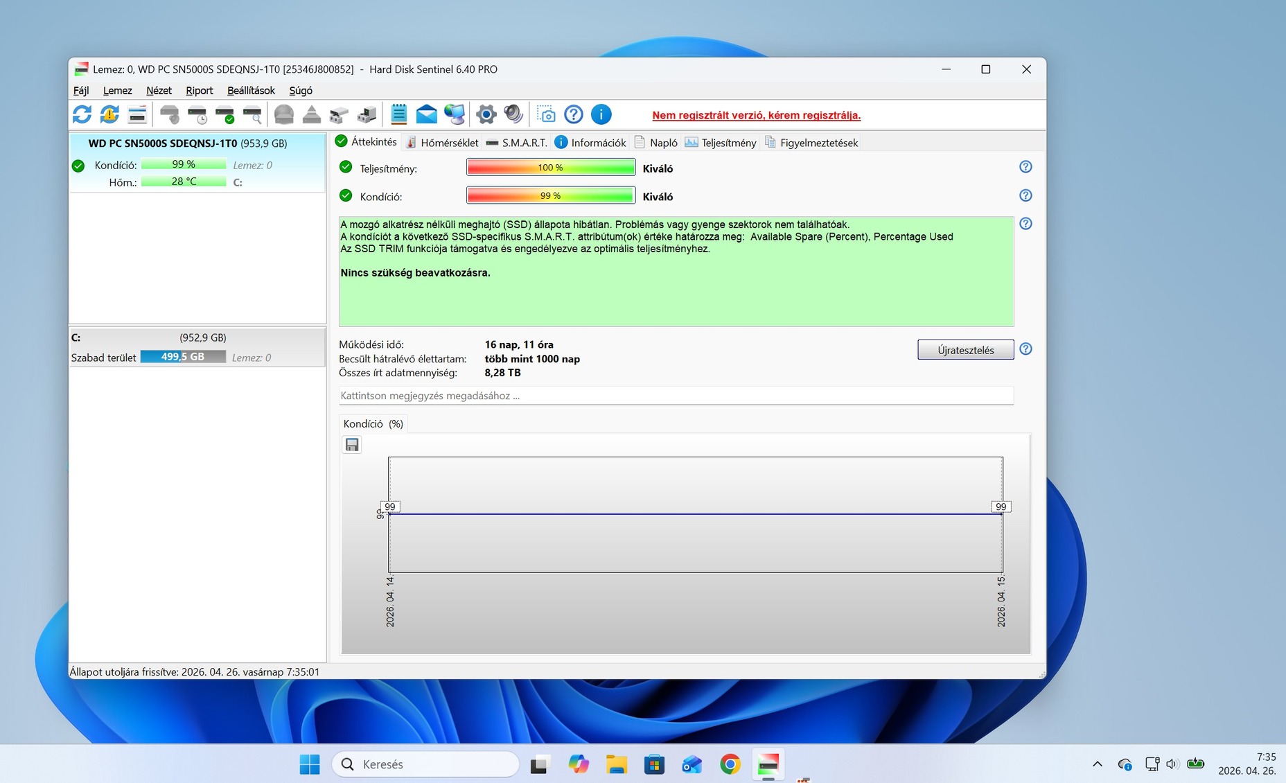1286x783 pixels.
Task: Open the Windows Start menu
Action: tap(310, 764)
